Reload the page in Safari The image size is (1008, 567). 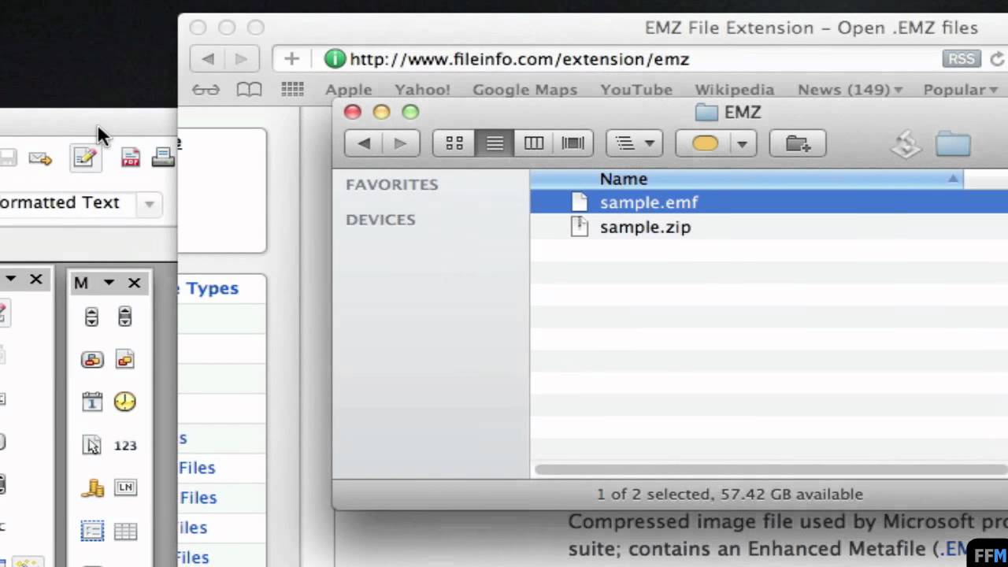(997, 59)
